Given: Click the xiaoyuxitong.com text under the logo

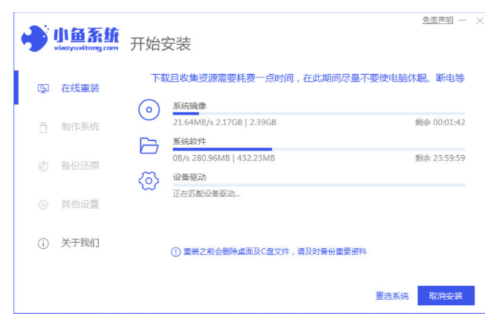Looking at the screenshot, I should 86,48.
